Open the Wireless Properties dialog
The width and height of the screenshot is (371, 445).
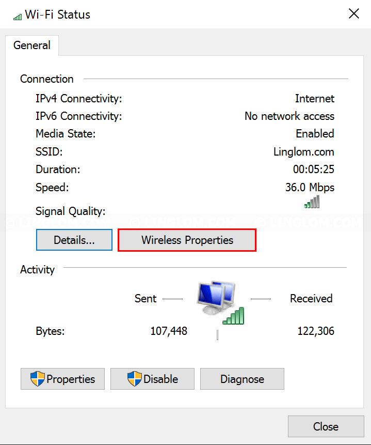(187, 240)
